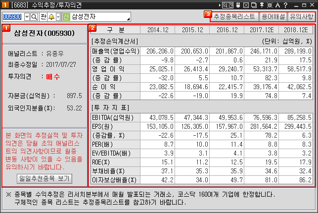This screenshot has width=318, height=213.
Task: Open help with the question mark icon
Action: [x=285, y=5]
